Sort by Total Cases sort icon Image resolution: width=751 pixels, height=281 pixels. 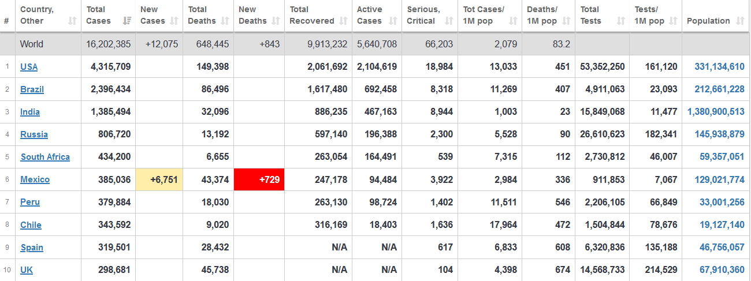[127, 21]
